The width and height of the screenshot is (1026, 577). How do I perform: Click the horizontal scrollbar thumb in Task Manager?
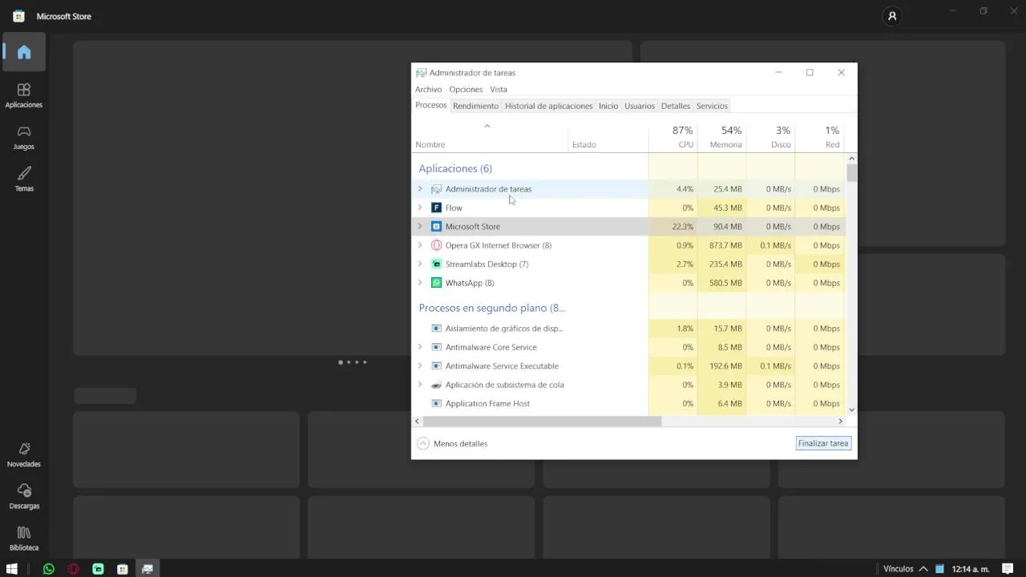pos(542,421)
